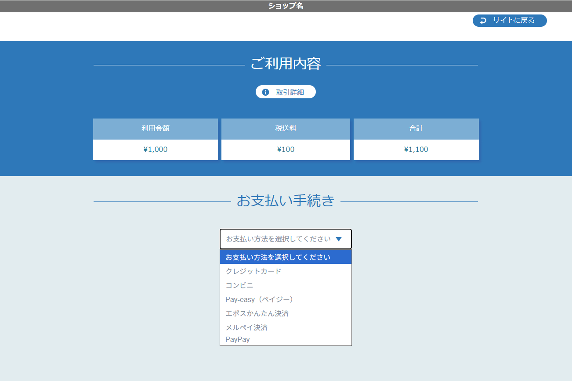Click the ショップ名 title in the top bar
The width and height of the screenshot is (572, 381).
point(286,6)
